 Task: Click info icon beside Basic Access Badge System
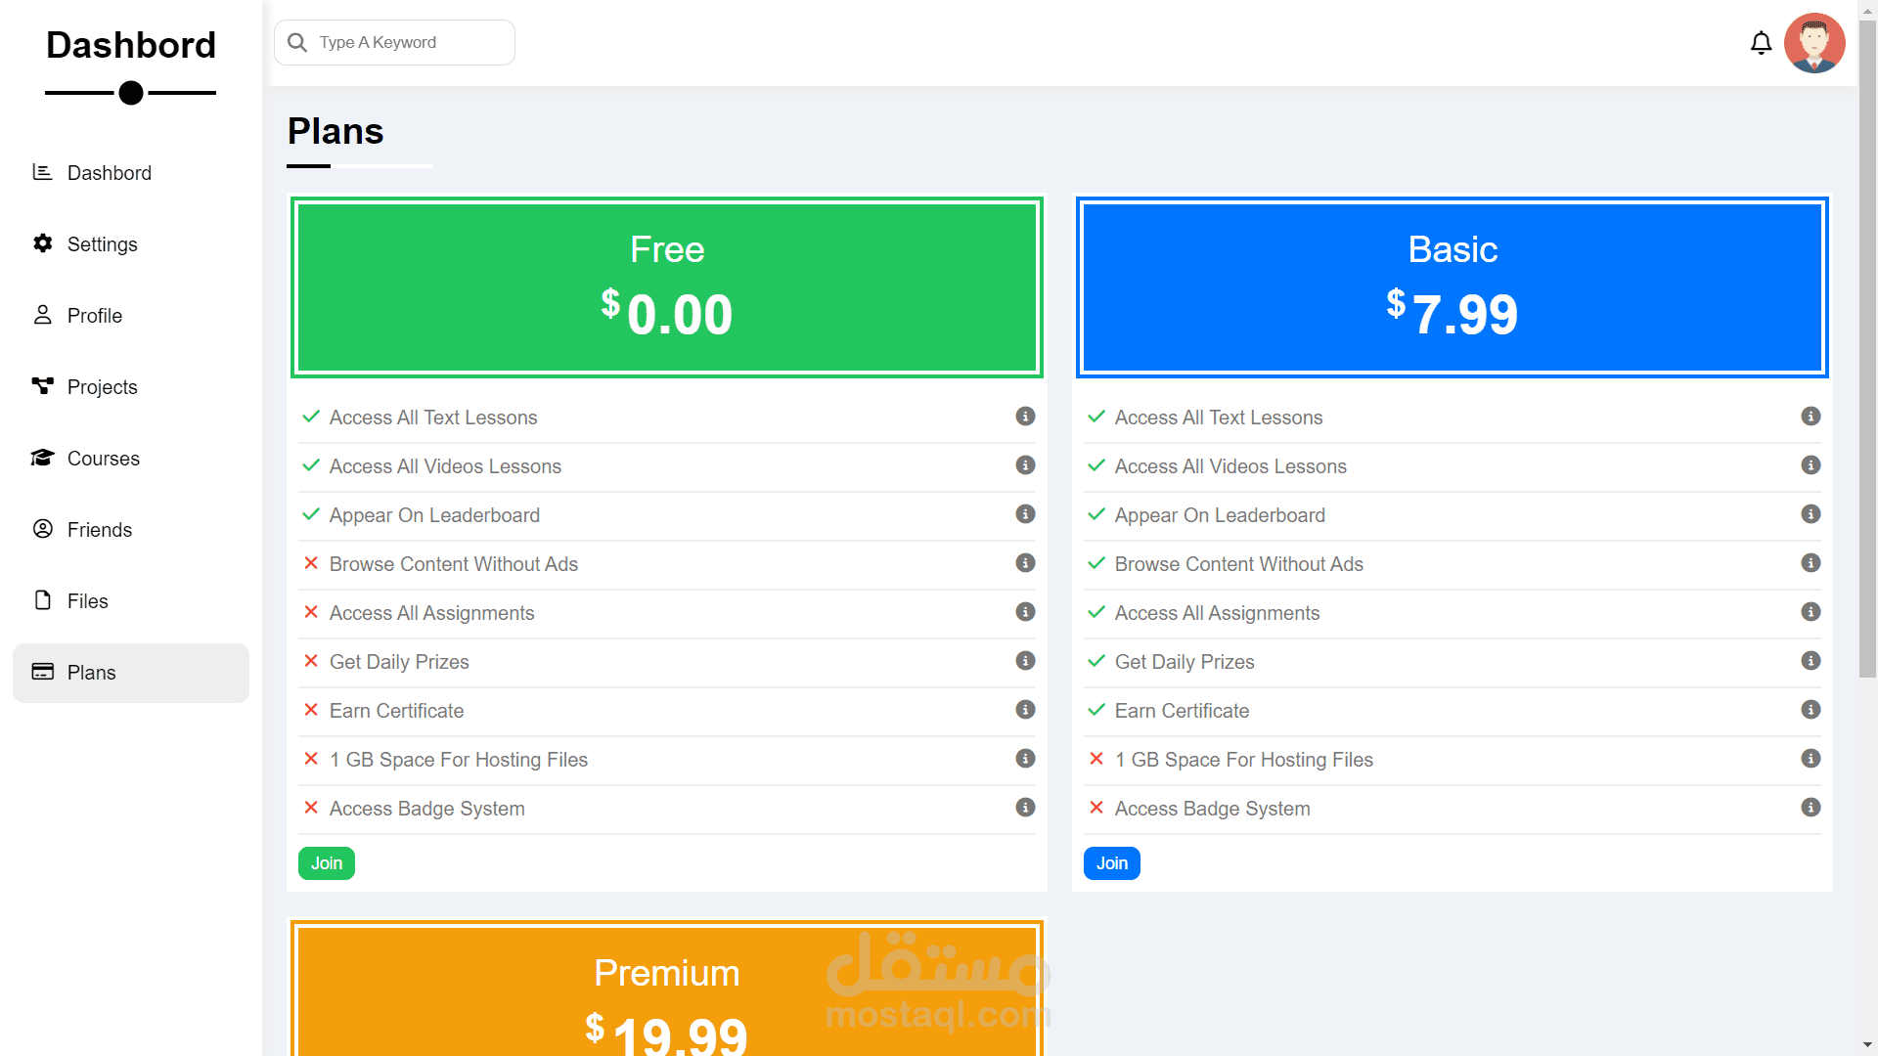1811,808
